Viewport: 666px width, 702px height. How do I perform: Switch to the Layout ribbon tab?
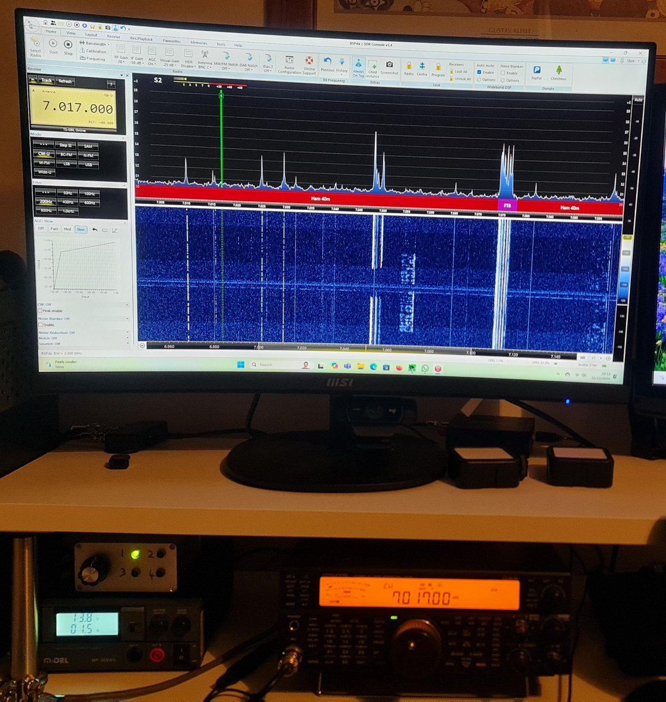pos(91,35)
